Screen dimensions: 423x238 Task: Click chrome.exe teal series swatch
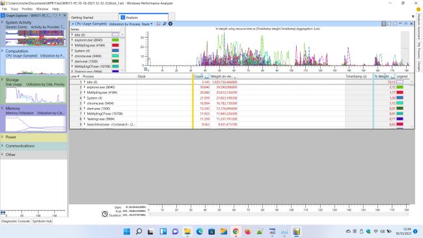[x=115, y=56]
